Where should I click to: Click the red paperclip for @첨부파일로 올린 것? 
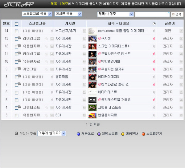click(x=154, y=85)
